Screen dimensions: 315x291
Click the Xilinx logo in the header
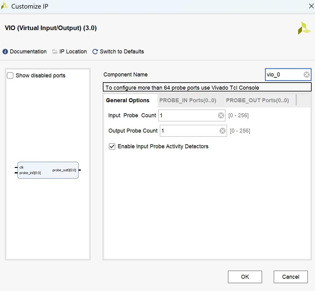pyautogui.click(x=304, y=28)
